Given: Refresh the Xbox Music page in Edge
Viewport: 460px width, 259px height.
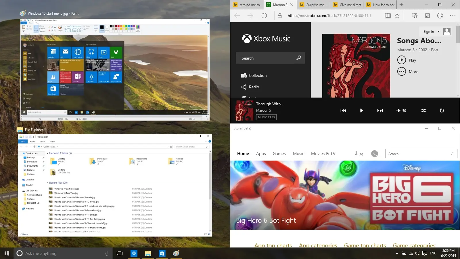Looking at the screenshot, I should [x=264, y=16].
